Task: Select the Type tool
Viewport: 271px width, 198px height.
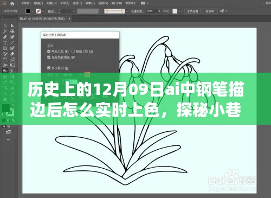Action: (x=5, y=43)
